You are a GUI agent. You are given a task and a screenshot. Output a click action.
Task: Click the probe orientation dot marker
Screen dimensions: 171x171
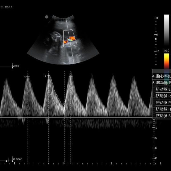pos(47,17)
